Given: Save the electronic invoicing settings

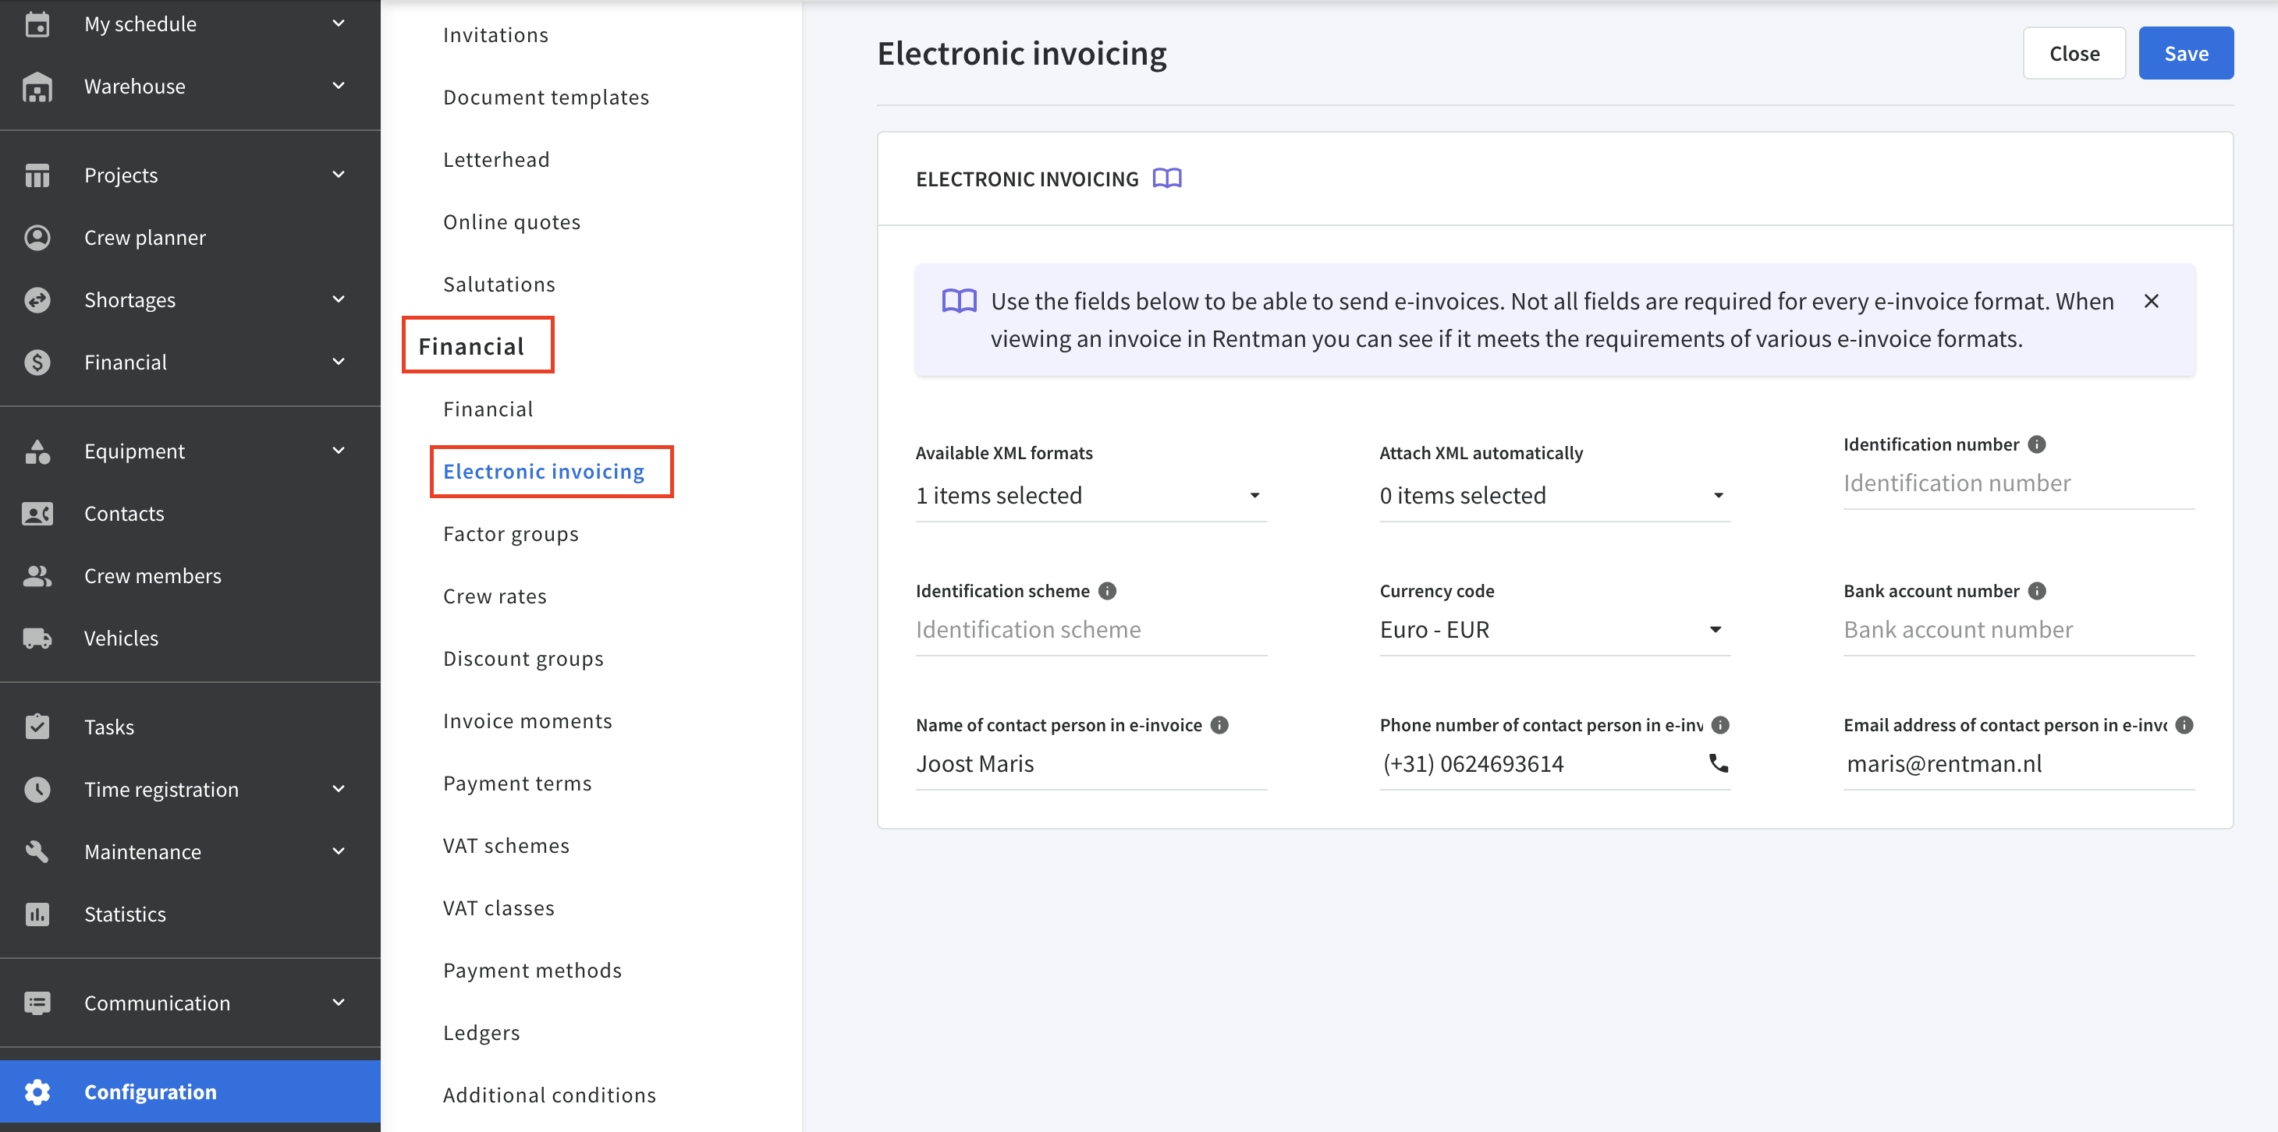Looking at the screenshot, I should pyautogui.click(x=2186, y=54).
